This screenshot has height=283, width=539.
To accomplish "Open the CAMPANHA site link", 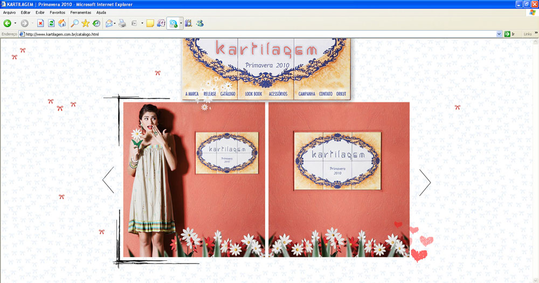I will pyautogui.click(x=307, y=94).
